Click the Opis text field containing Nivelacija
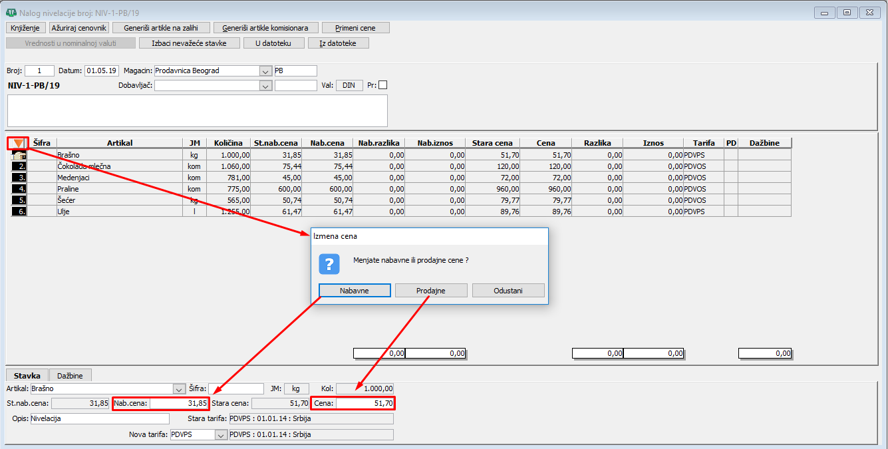 point(100,419)
